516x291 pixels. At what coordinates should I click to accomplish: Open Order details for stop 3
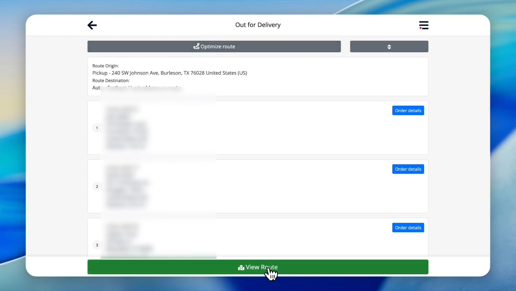click(x=408, y=228)
